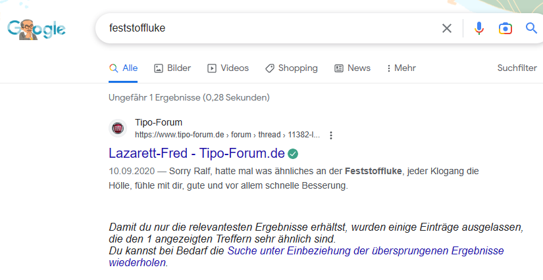Viewport: 543px width, 280px height.
Task: Click the blue search magnifier button
Action: click(531, 28)
